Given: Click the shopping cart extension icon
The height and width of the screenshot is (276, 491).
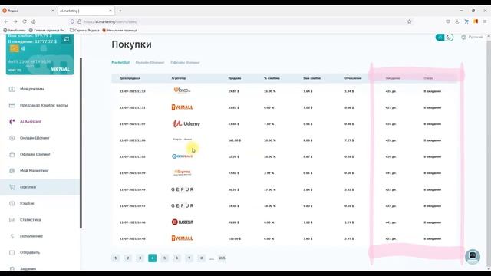Looking at the screenshot, I should [466, 21].
